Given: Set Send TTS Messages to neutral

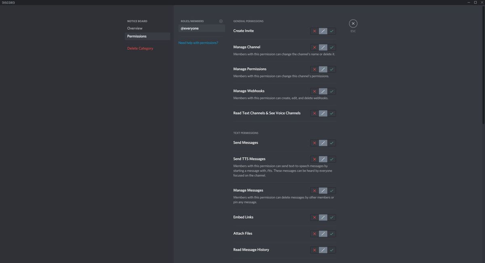Looking at the screenshot, I should (323, 159).
